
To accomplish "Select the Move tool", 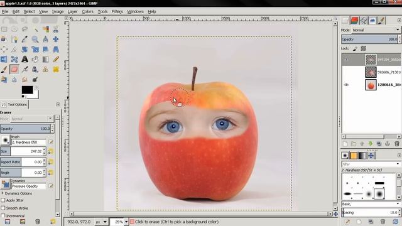I will (56, 39).
